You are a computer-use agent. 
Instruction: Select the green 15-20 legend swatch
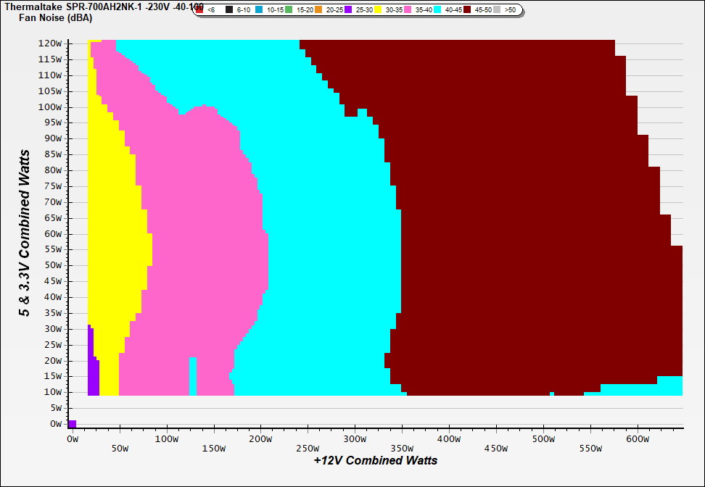tap(289, 10)
